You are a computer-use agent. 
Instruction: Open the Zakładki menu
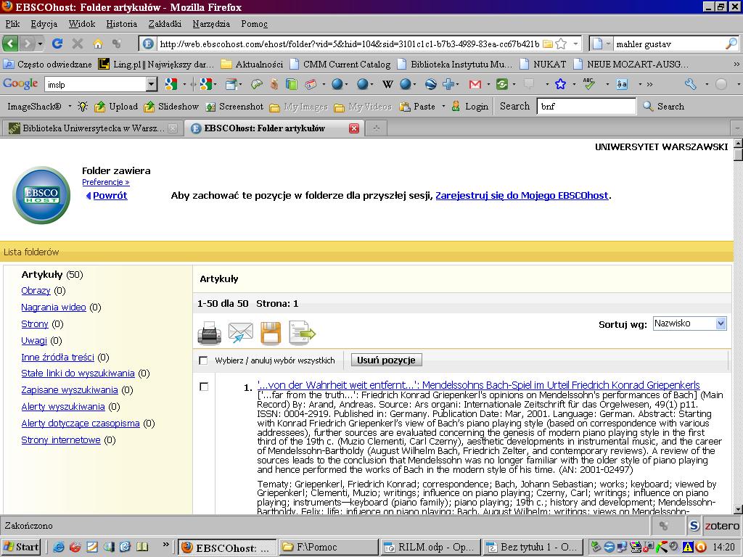point(165,24)
